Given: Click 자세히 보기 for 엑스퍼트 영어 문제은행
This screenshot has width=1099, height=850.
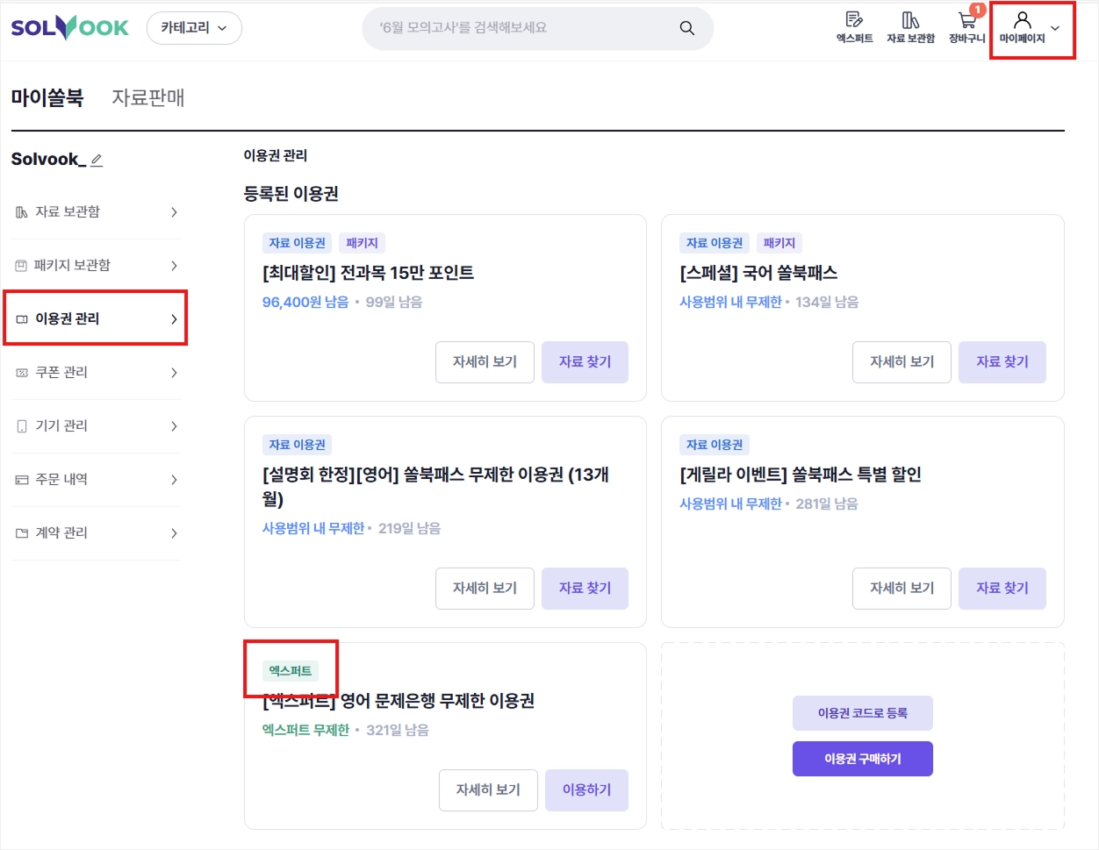Looking at the screenshot, I should pyautogui.click(x=488, y=790).
